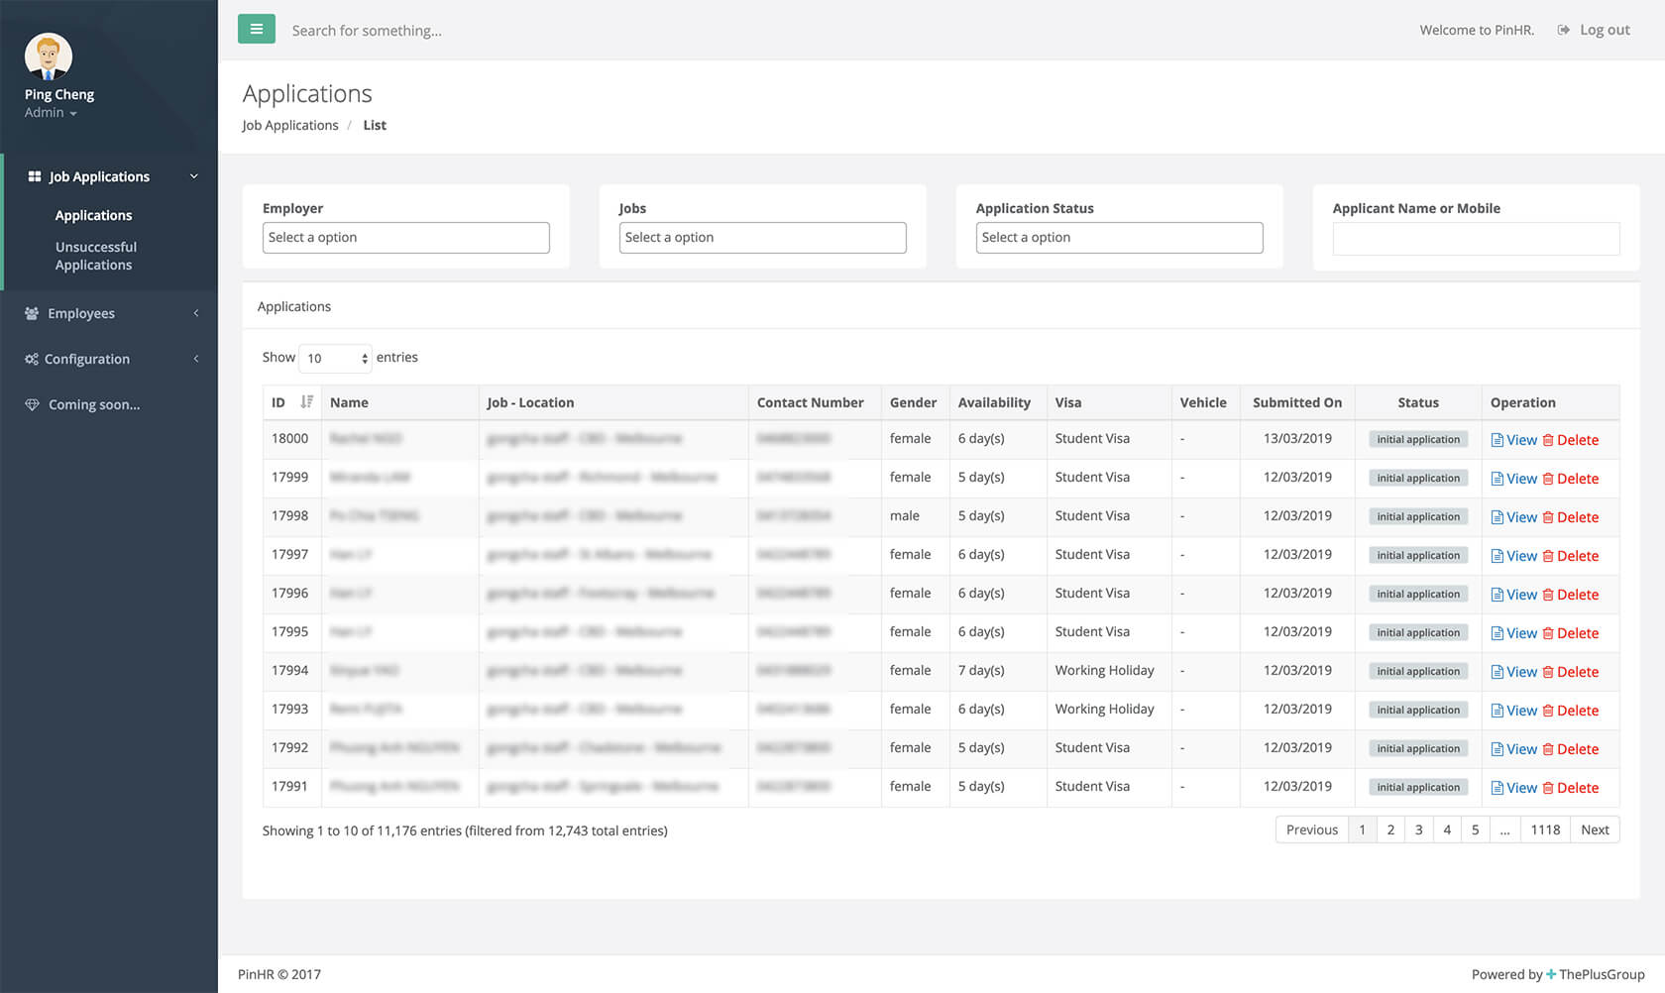The height and width of the screenshot is (993, 1665).
Task: Click the ID column sort icon
Action: tap(306, 402)
